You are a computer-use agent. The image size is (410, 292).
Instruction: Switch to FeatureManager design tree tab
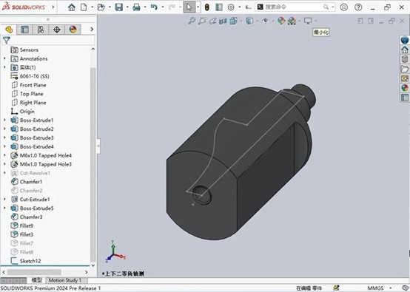pyautogui.click(x=9, y=30)
